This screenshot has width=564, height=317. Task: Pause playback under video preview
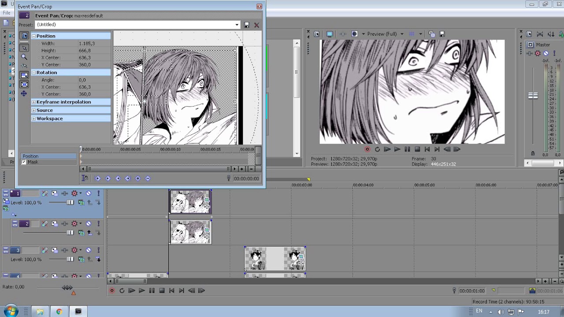(407, 149)
